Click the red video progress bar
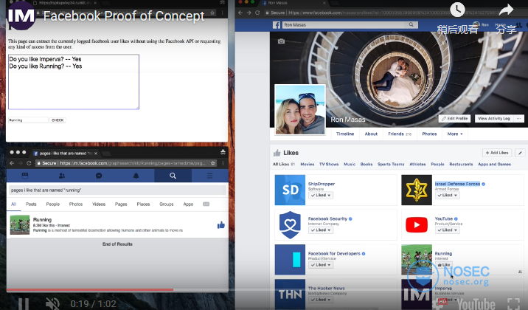Screen dimensions: 528x310 pos(89,289)
